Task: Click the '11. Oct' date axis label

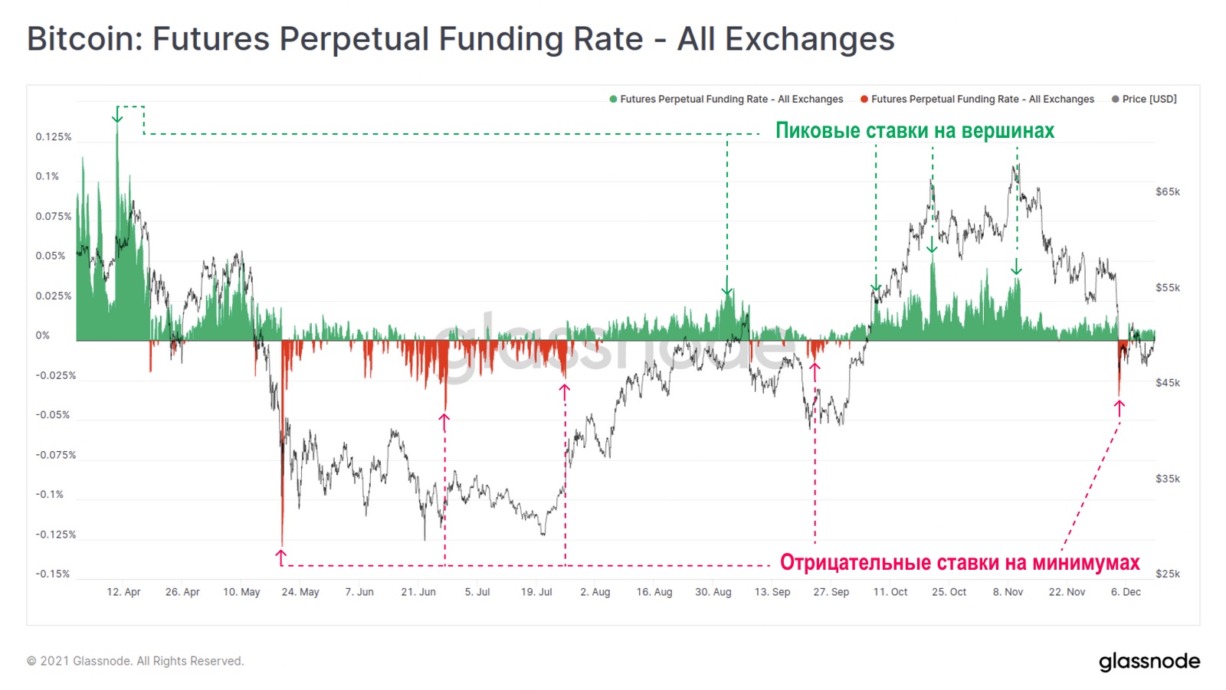Action: (x=890, y=592)
